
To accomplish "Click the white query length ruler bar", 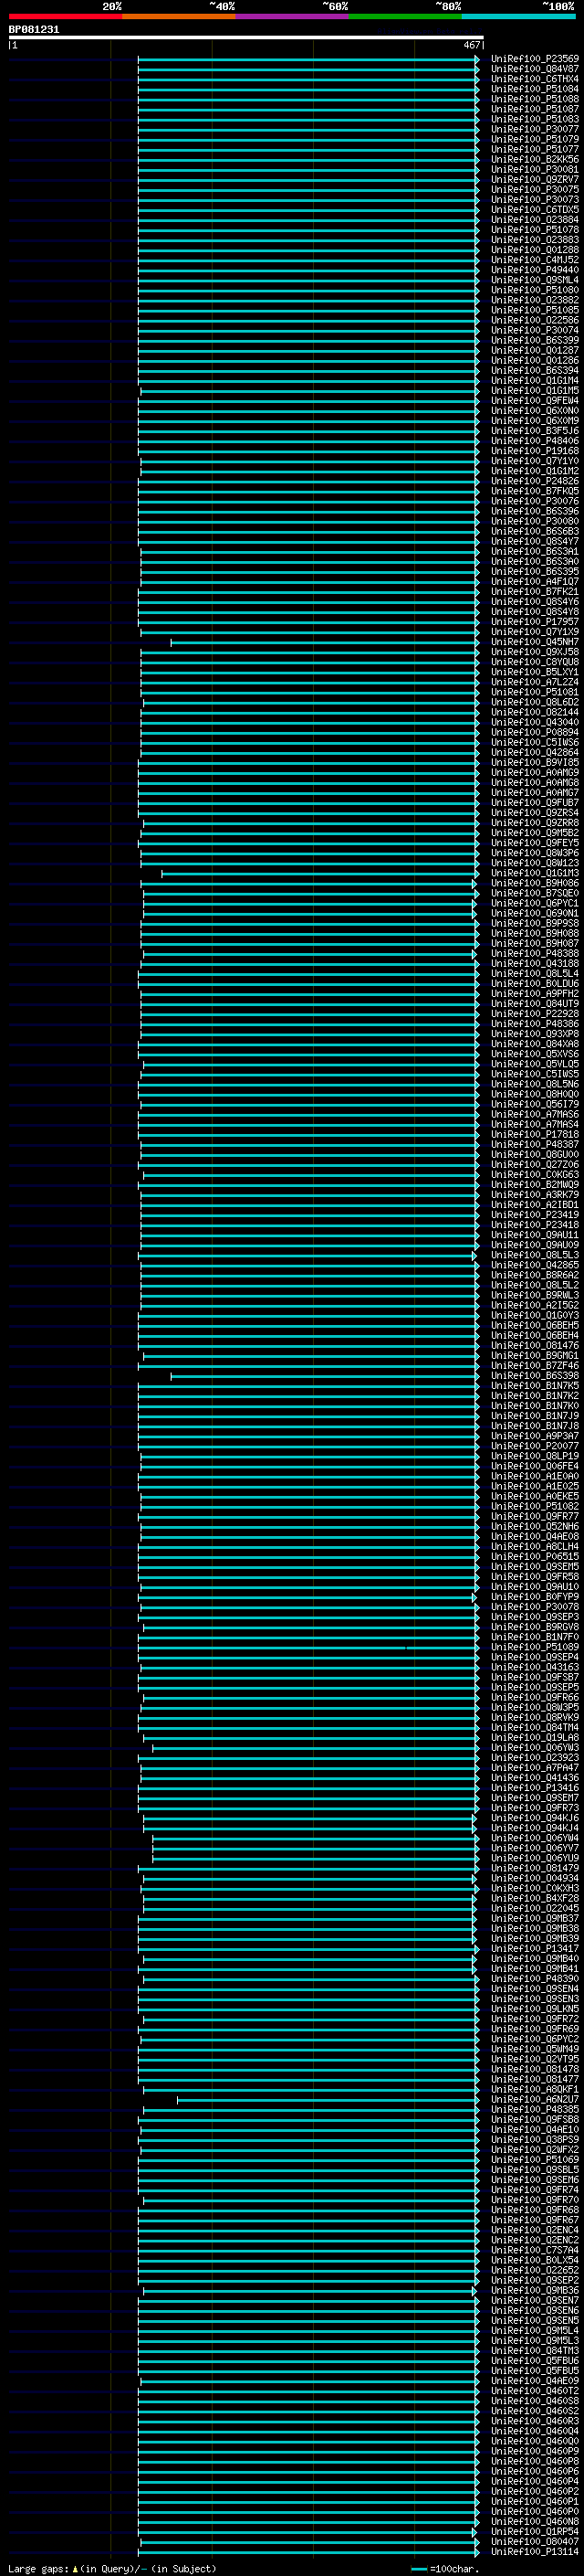I will pyautogui.click(x=245, y=38).
